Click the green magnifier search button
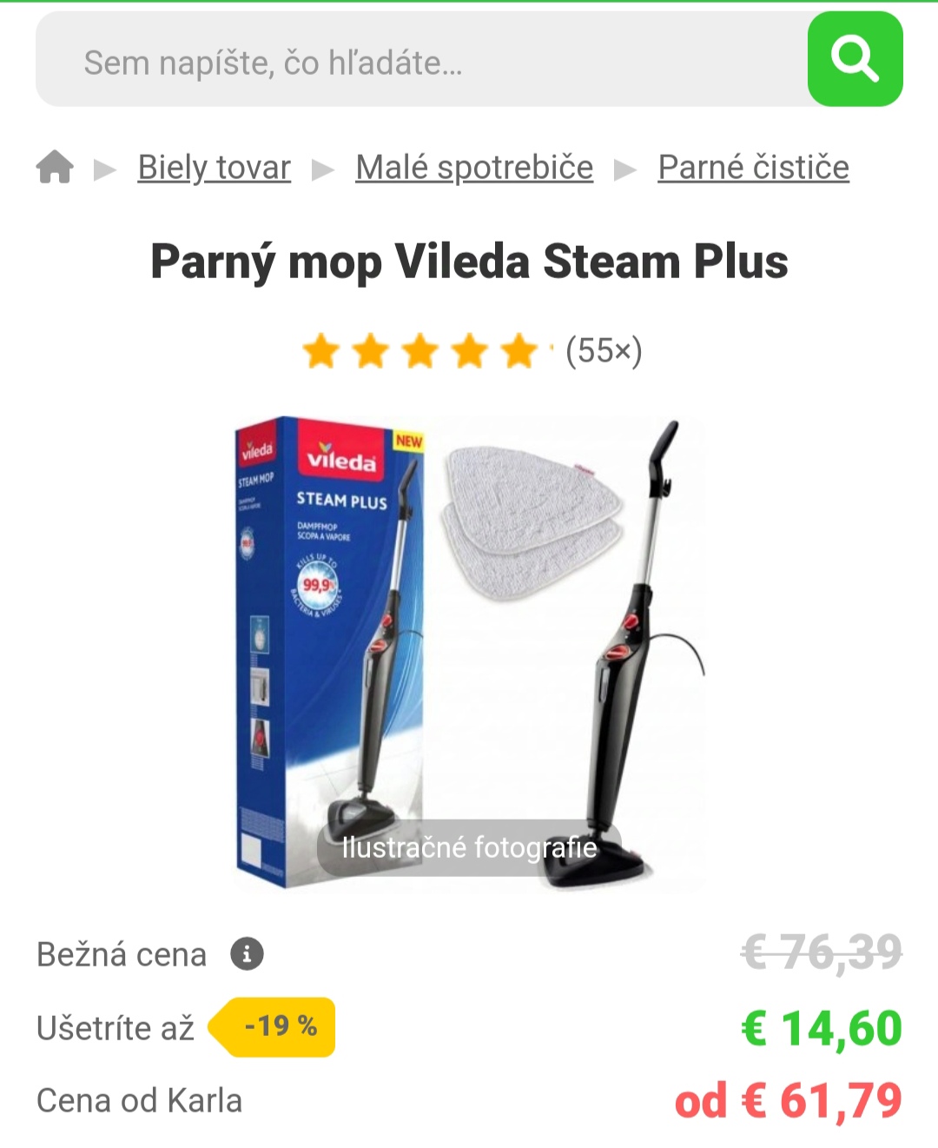The image size is (938, 1148). click(855, 59)
